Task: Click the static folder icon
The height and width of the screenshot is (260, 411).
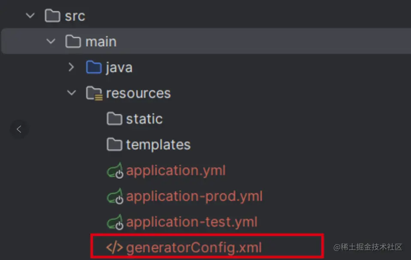Action: (114, 118)
